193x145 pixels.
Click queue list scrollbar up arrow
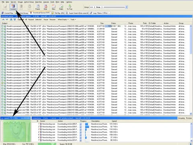191,26
